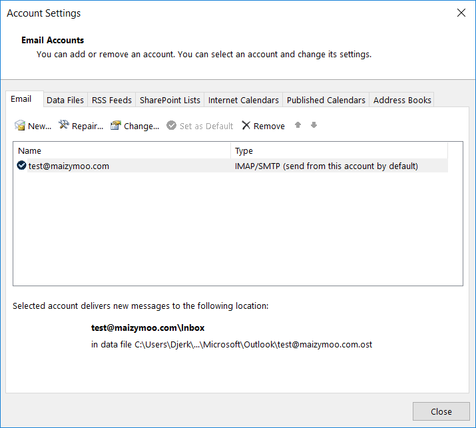Image resolution: width=476 pixels, height=428 pixels.
Task: Click the Repair tools icon
Action: click(64, 125)
